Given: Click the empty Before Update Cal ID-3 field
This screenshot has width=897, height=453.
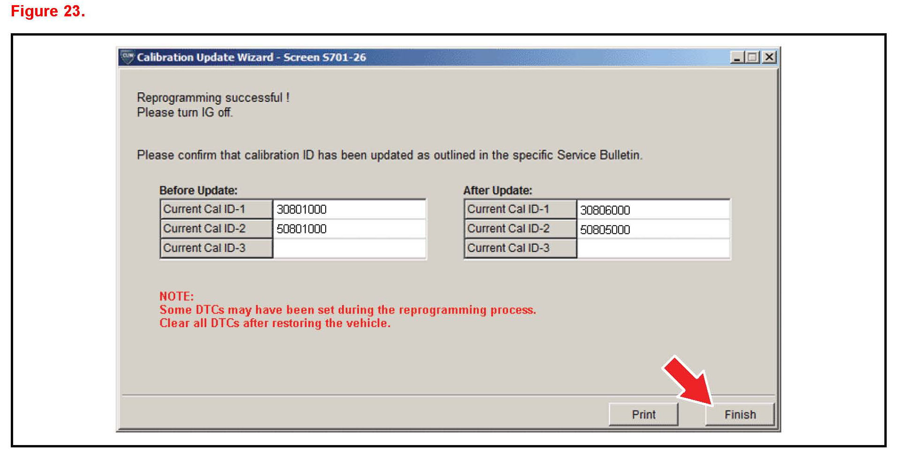Looking at the screenshot, I should (349, 248).
